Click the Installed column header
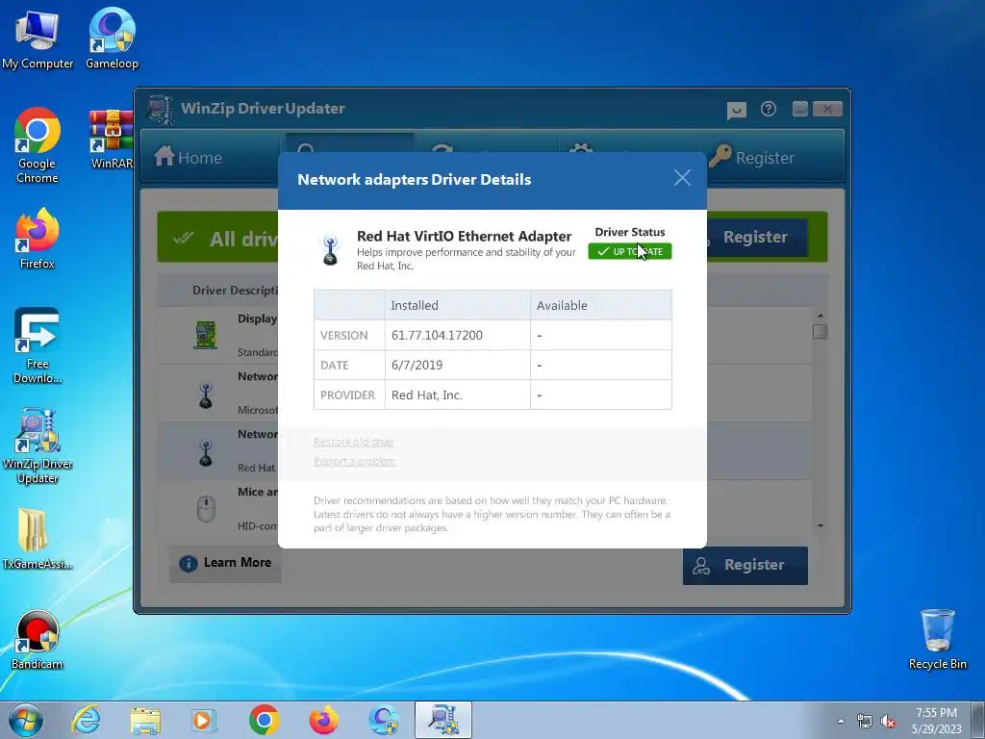The image size is (985, 739). coord(457,305)
